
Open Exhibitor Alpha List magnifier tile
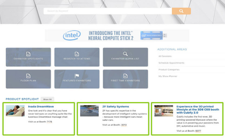coord(125,57)
